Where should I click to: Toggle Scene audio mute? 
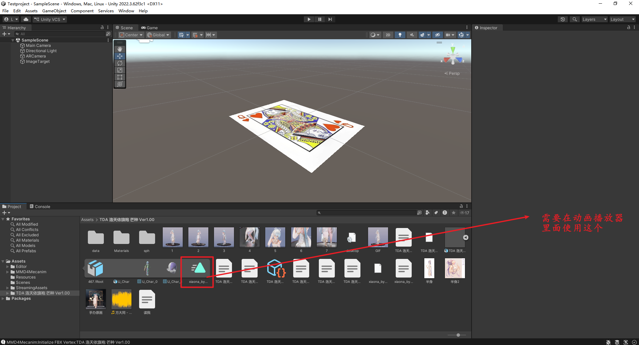point(412,35)
